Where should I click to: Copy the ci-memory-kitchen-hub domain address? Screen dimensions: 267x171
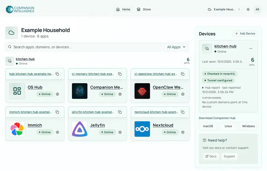pos(120,74)
